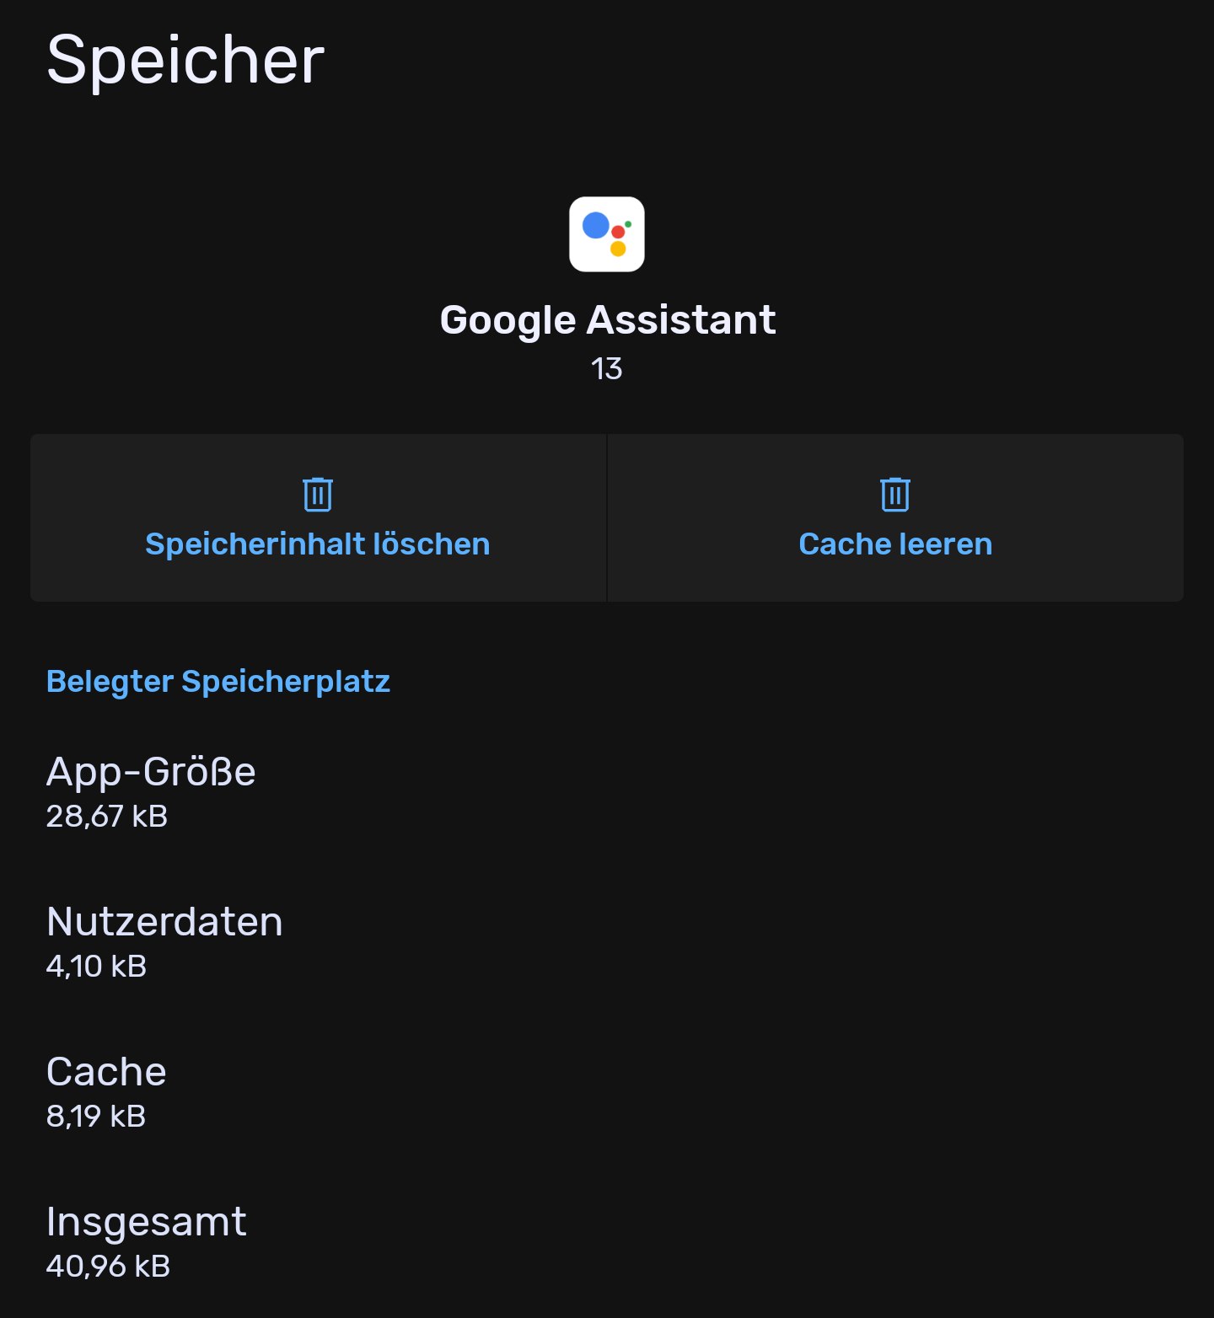
Task: Select the Nutzerdaten entry label
Action: click(x=164, y=921)
